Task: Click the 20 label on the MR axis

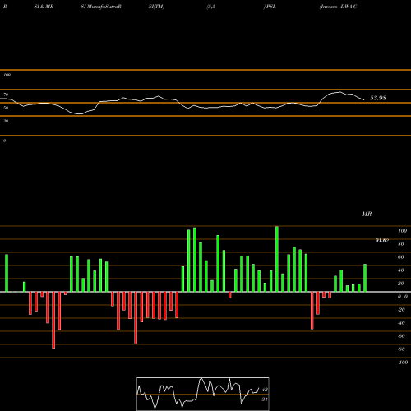Action: pos(401,284)
